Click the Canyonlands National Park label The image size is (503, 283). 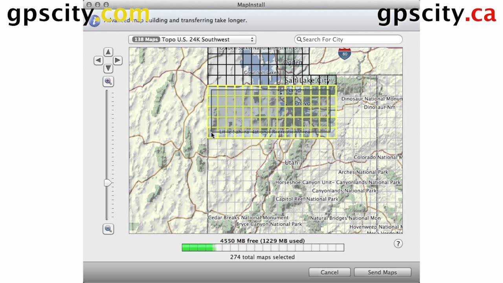tap(344, 191)
